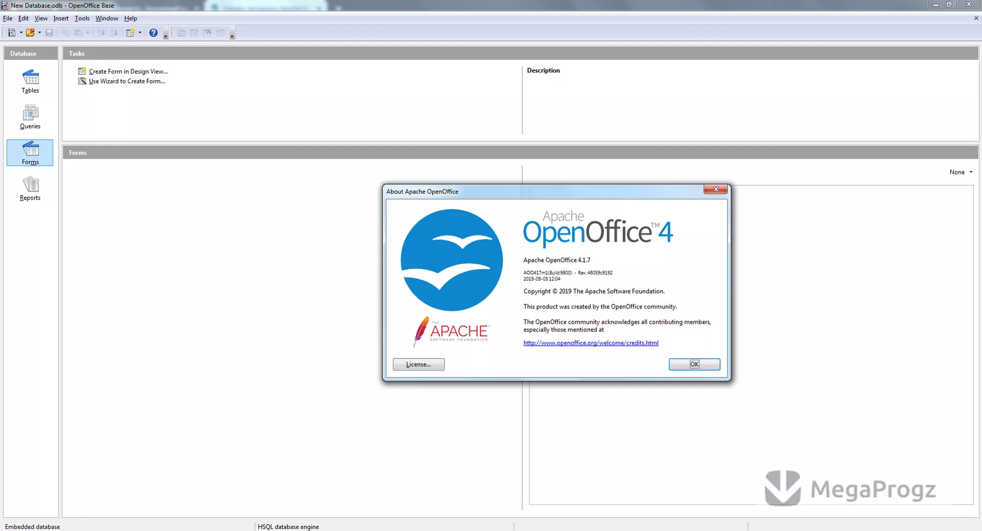
Task: Click the Apache Software Foundation feather logo
Action: click(451, 332)
